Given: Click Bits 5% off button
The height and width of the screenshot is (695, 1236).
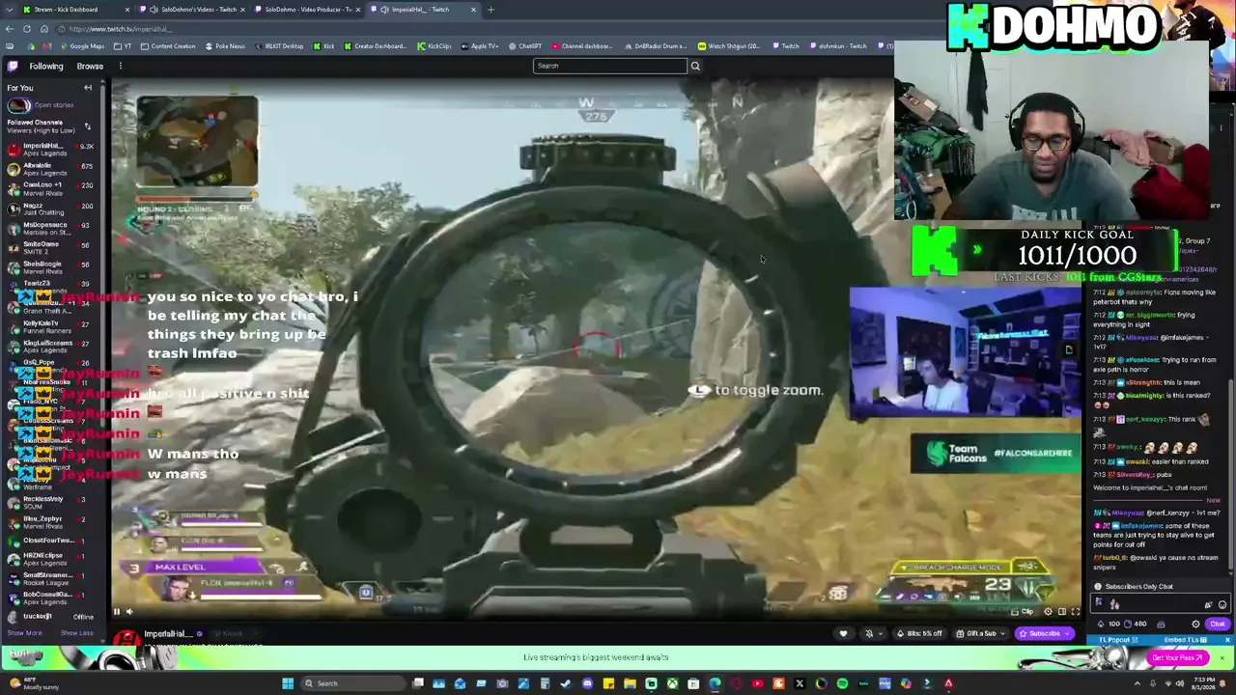Looking at the screenshot, I should tap(918, 634).
